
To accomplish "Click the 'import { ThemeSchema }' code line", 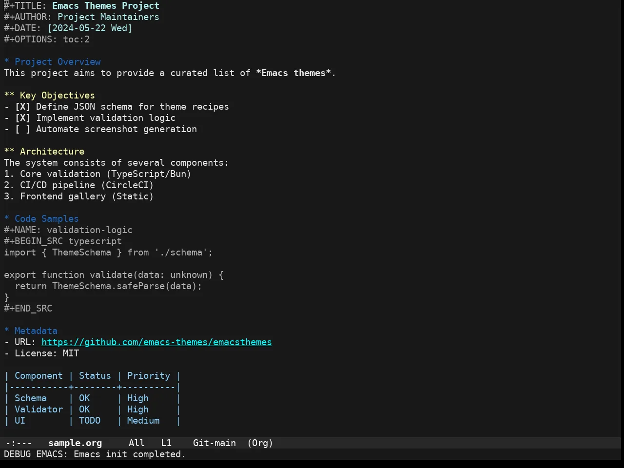I will [108, 253].
